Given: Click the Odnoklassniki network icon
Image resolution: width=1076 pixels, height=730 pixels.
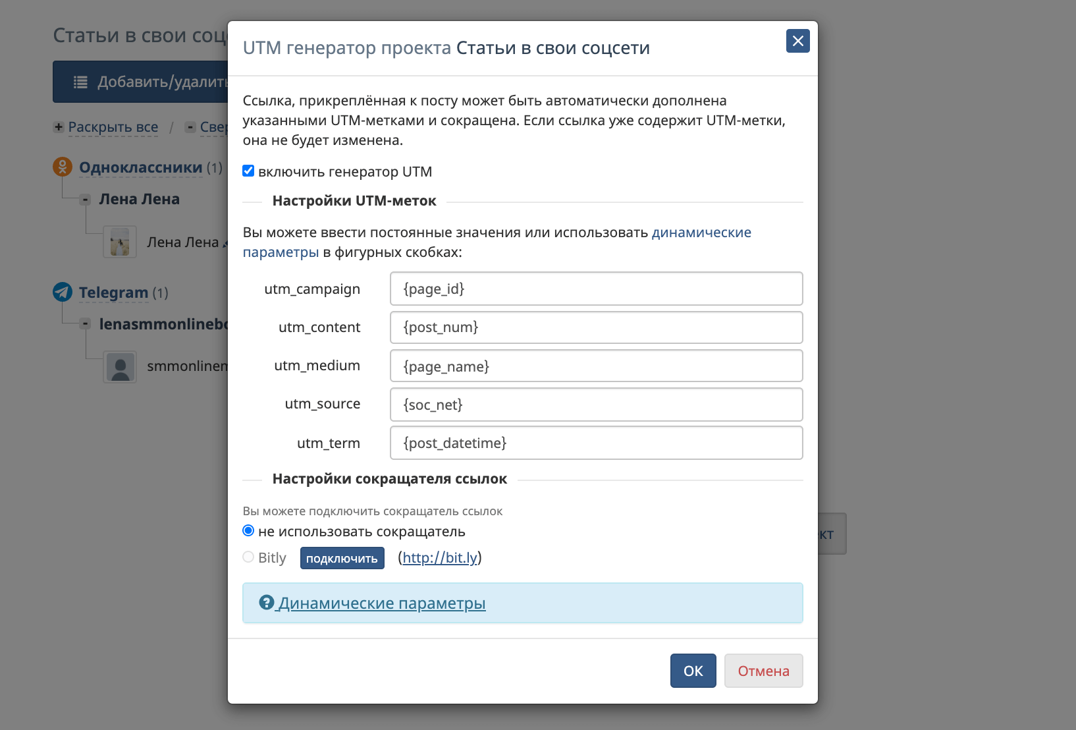Looking at the screenshot, I should 63,167.
